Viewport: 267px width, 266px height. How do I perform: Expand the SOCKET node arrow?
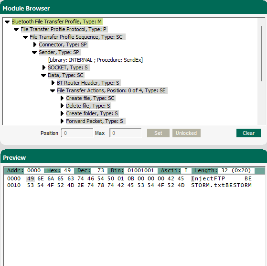click(x=44, y=67)
